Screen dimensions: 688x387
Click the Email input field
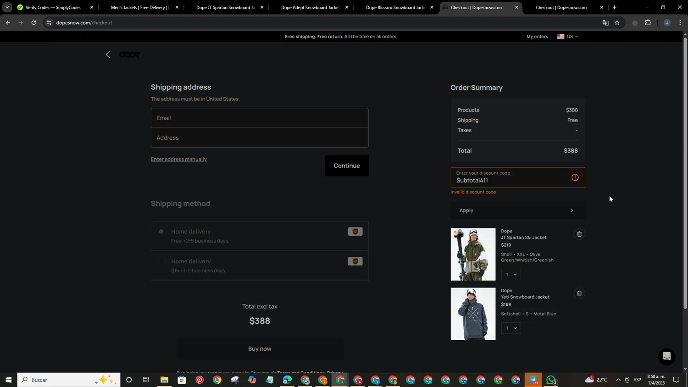pos(260,118)
